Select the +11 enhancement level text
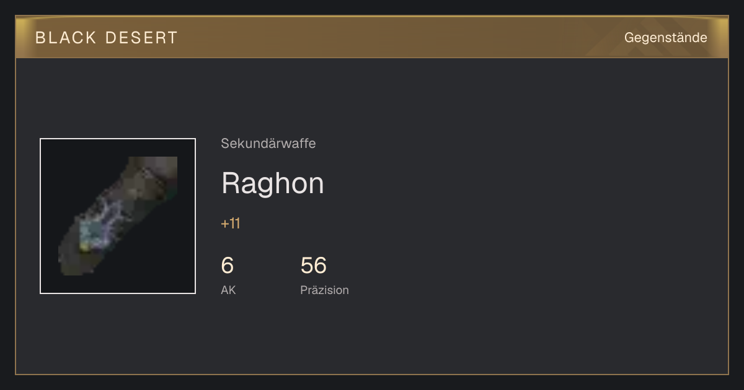The height and width of the screenshot is (390, 744). [x=231, y=223]
